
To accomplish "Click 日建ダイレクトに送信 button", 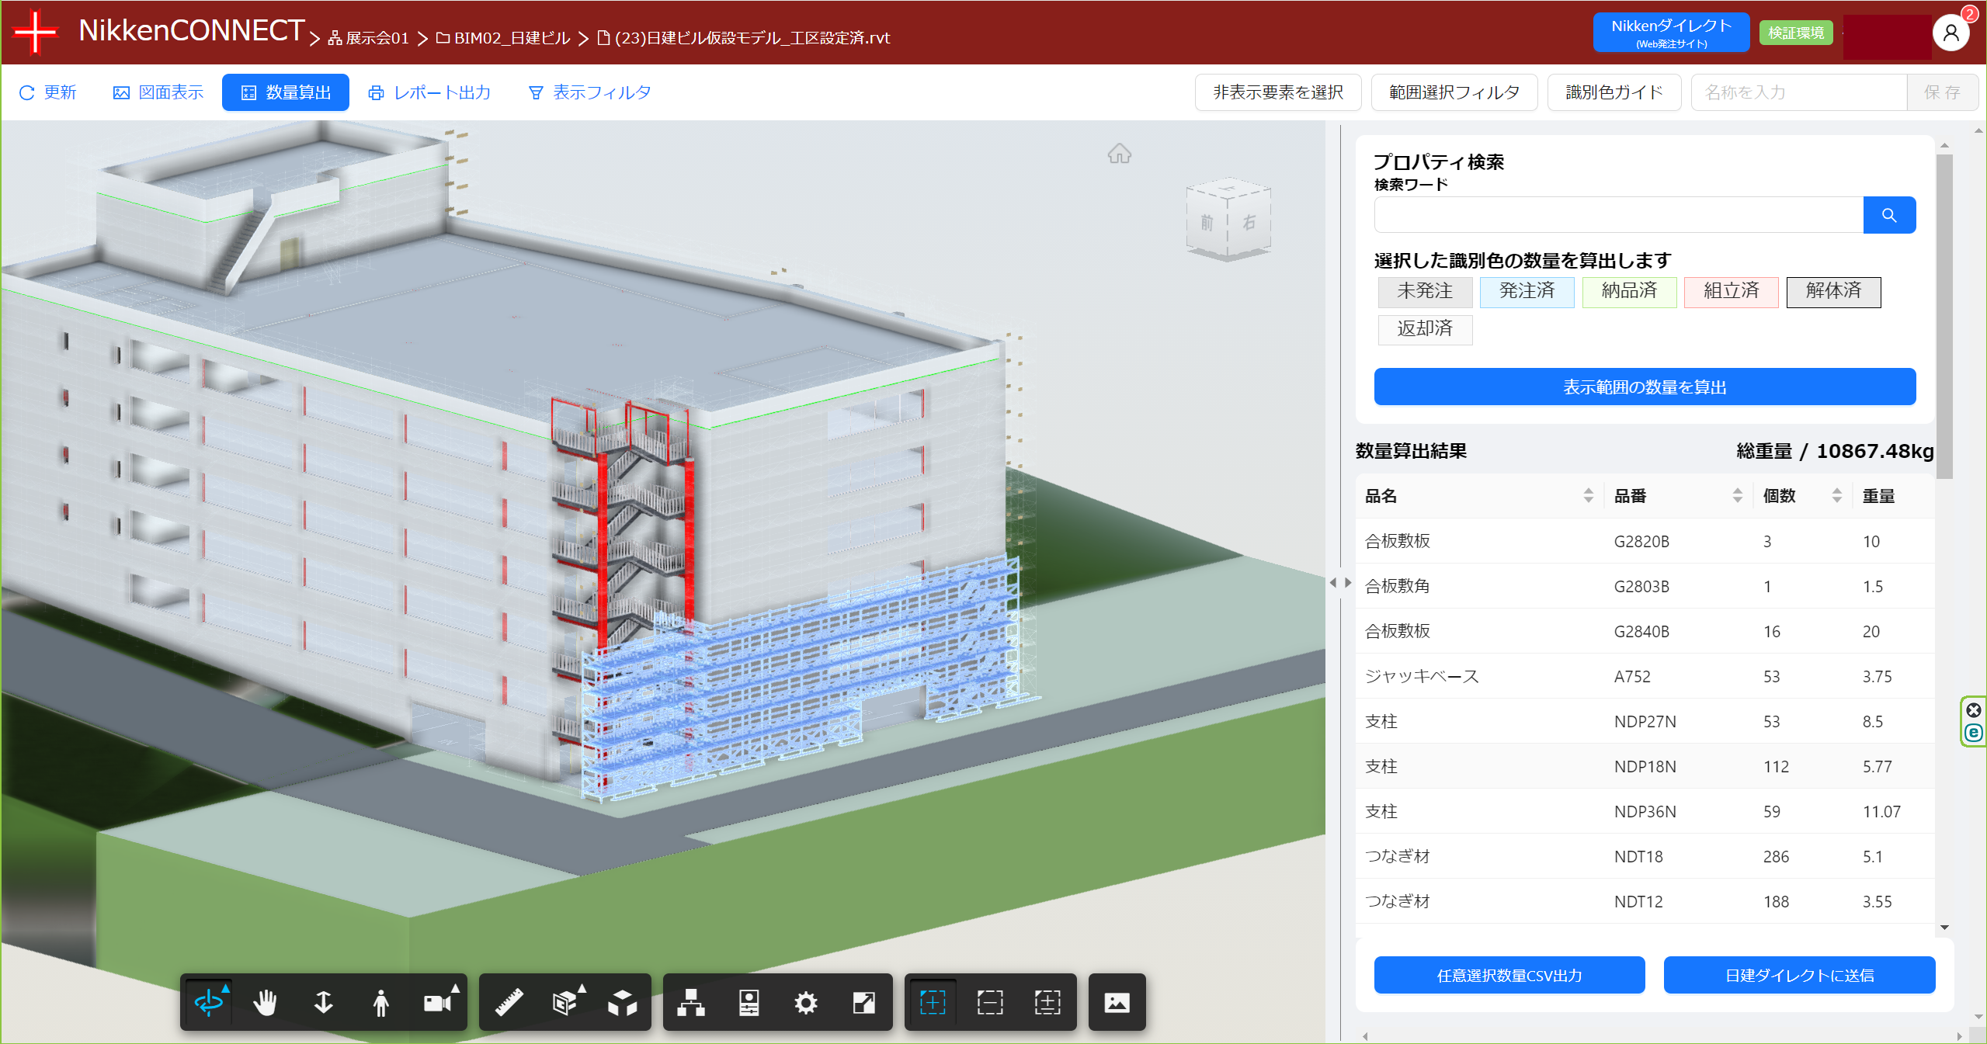I will point(1798,975).
